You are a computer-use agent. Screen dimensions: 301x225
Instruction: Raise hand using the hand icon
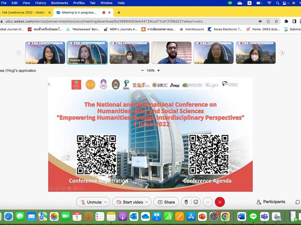click(x=186, y=202)
